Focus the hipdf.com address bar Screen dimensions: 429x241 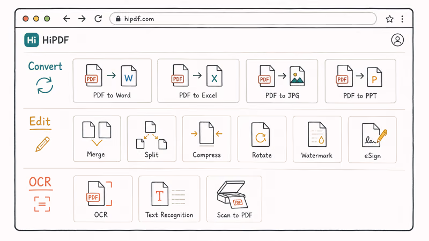[243, 19]
